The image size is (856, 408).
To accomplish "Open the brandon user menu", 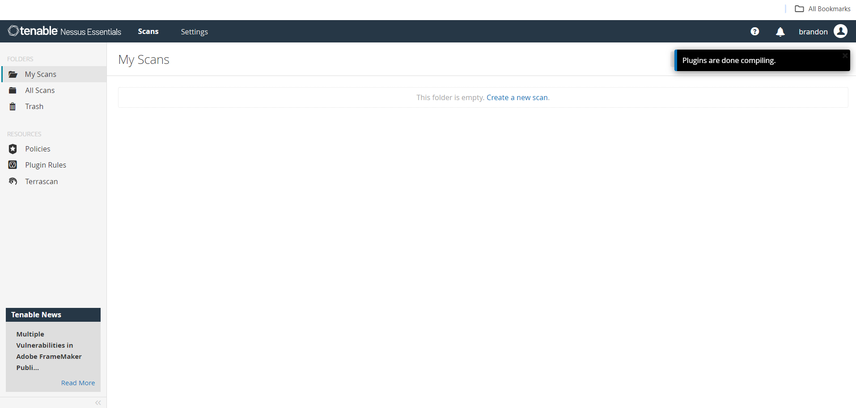I will click(x=813, y=32).
